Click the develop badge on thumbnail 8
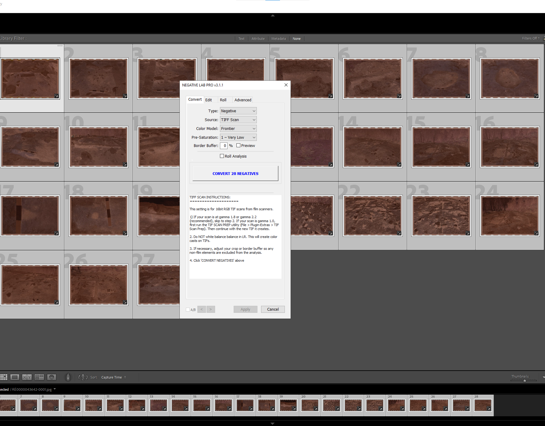 click(536, 96)
